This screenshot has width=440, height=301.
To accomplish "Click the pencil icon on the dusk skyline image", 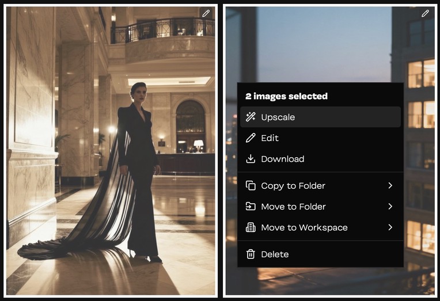I will (x=425, y=13).
